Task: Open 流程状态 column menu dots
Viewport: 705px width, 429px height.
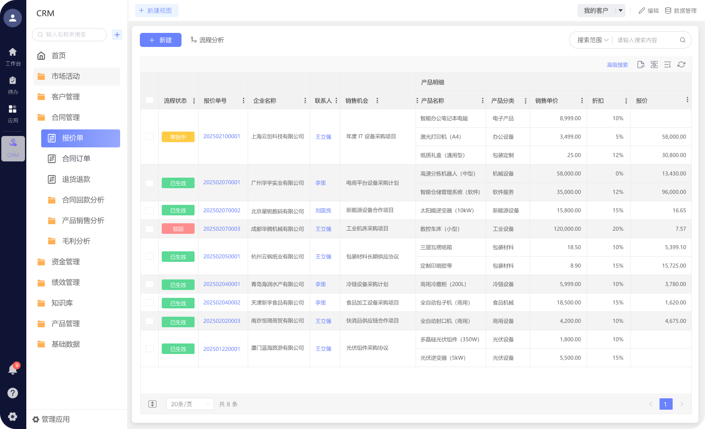Action: tap(194, 101)
